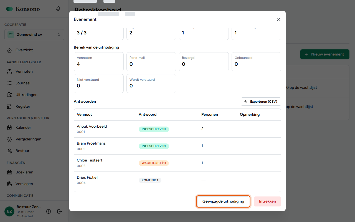Expand the Zonnewind cv cooperative selector
This screenshot has width=355, height=222.
[x=34, y=35]
